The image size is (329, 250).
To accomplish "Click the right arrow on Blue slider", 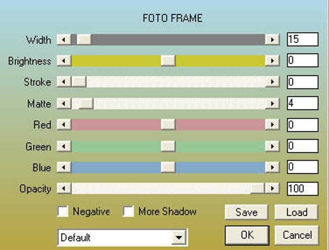I will click(x=272, y=167).
